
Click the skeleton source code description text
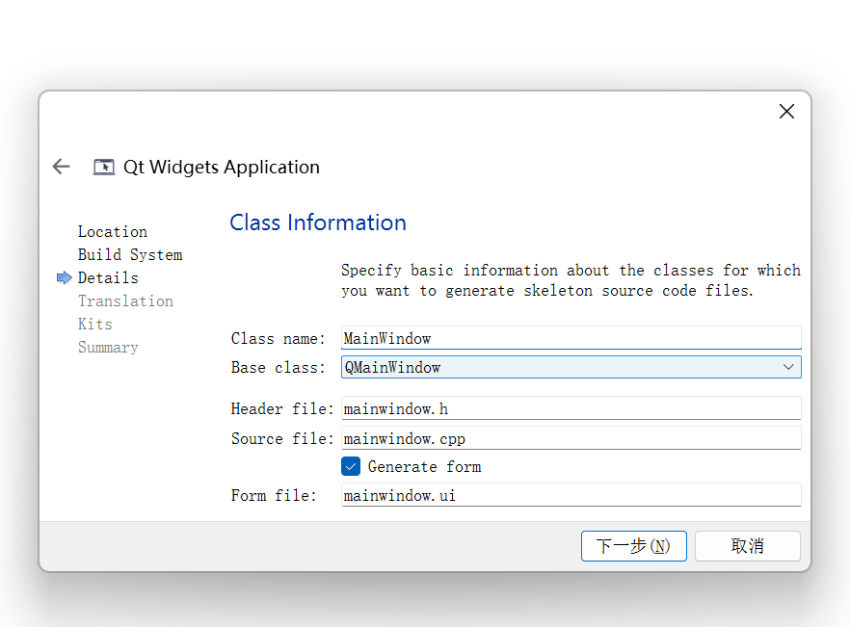pyautogui.click(x=571, y=280)
